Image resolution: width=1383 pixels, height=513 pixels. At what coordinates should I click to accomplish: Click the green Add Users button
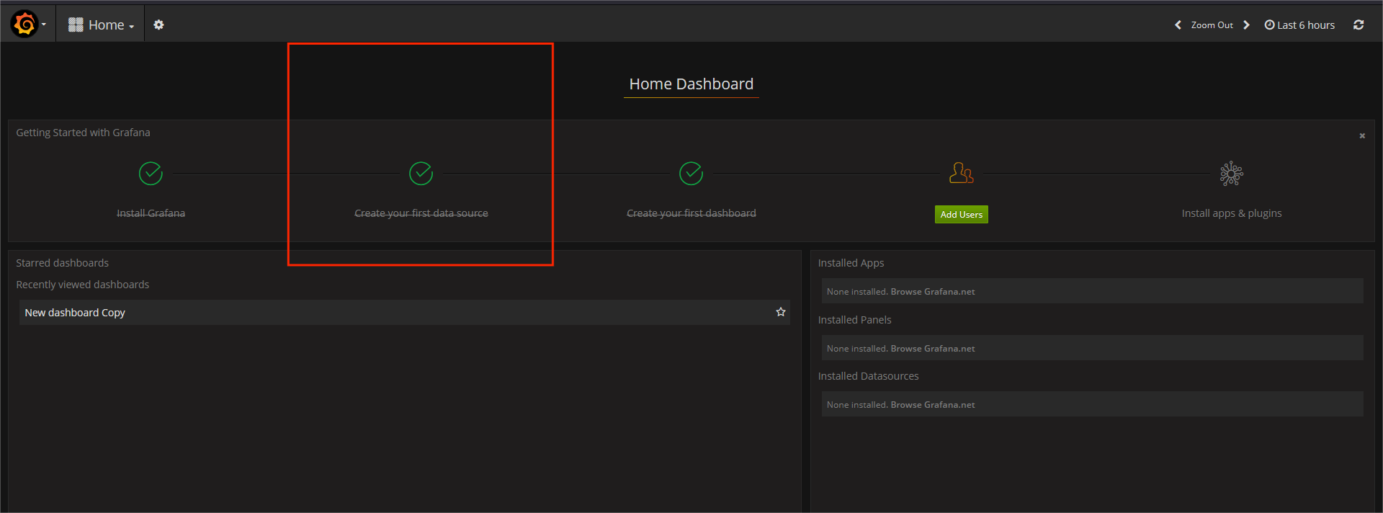coord(962,215)
